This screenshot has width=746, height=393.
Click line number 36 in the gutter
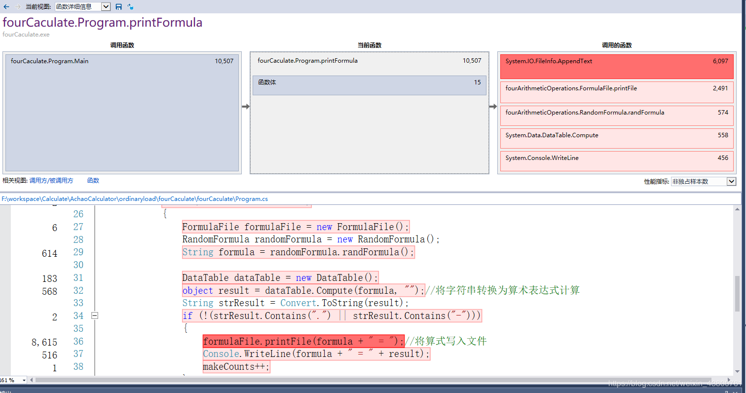(78, 341)
